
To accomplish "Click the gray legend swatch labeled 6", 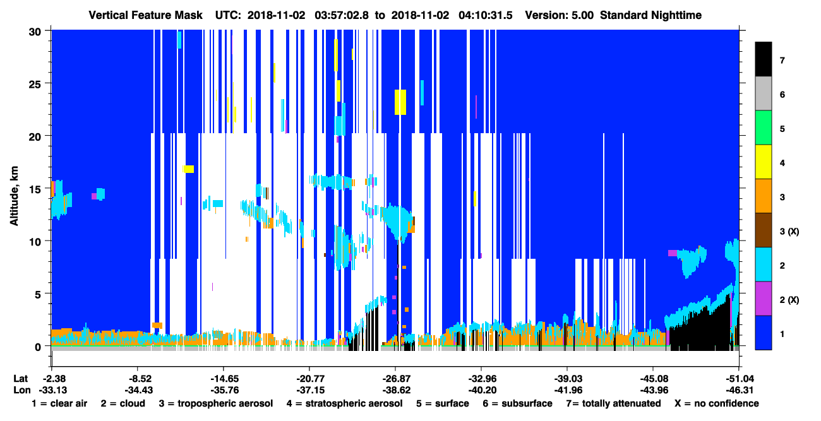I will (764, 94).
